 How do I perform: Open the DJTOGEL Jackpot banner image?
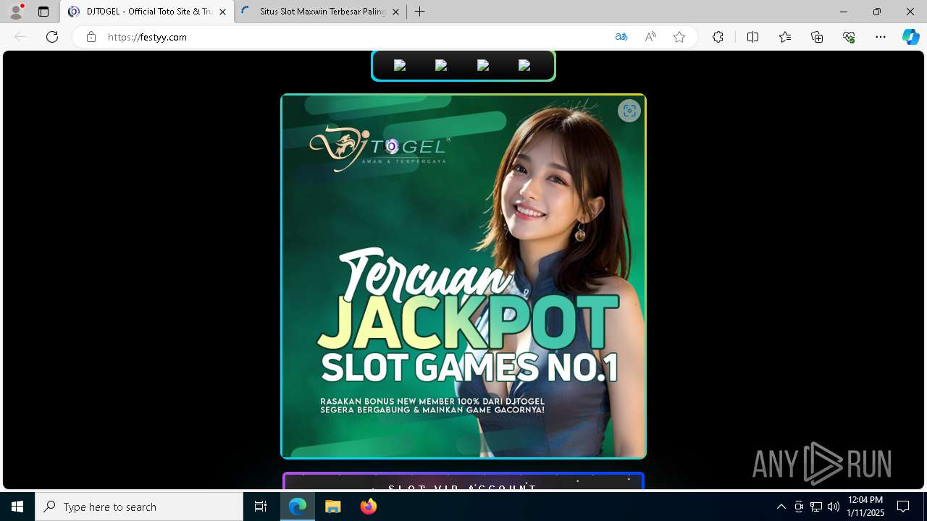[x=463, y=276]
